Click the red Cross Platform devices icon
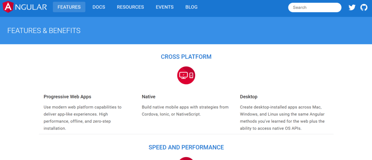Image resolution: width=372 pixels, height=160 pixels. (x=186, y=75)
